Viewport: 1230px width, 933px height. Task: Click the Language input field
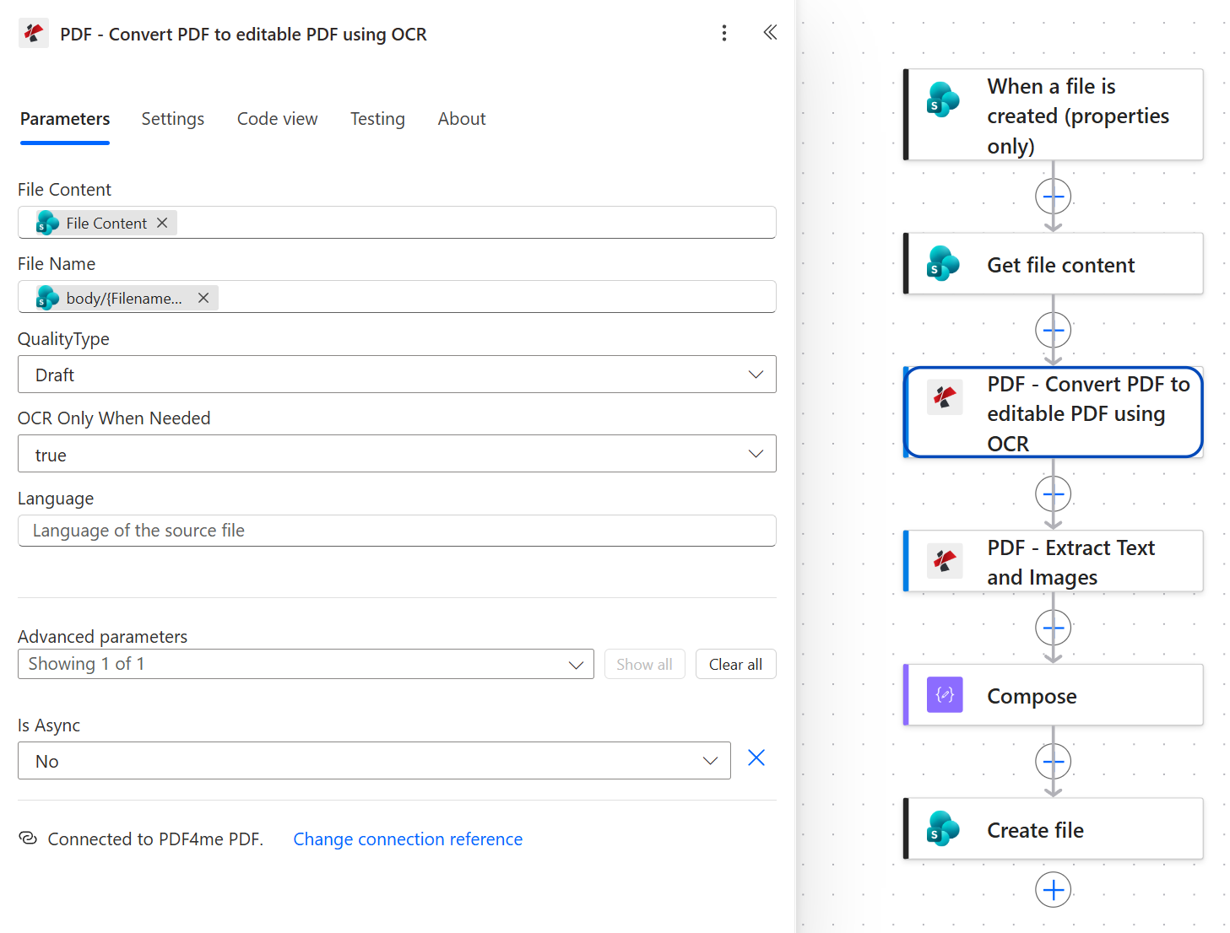point(397,531)
